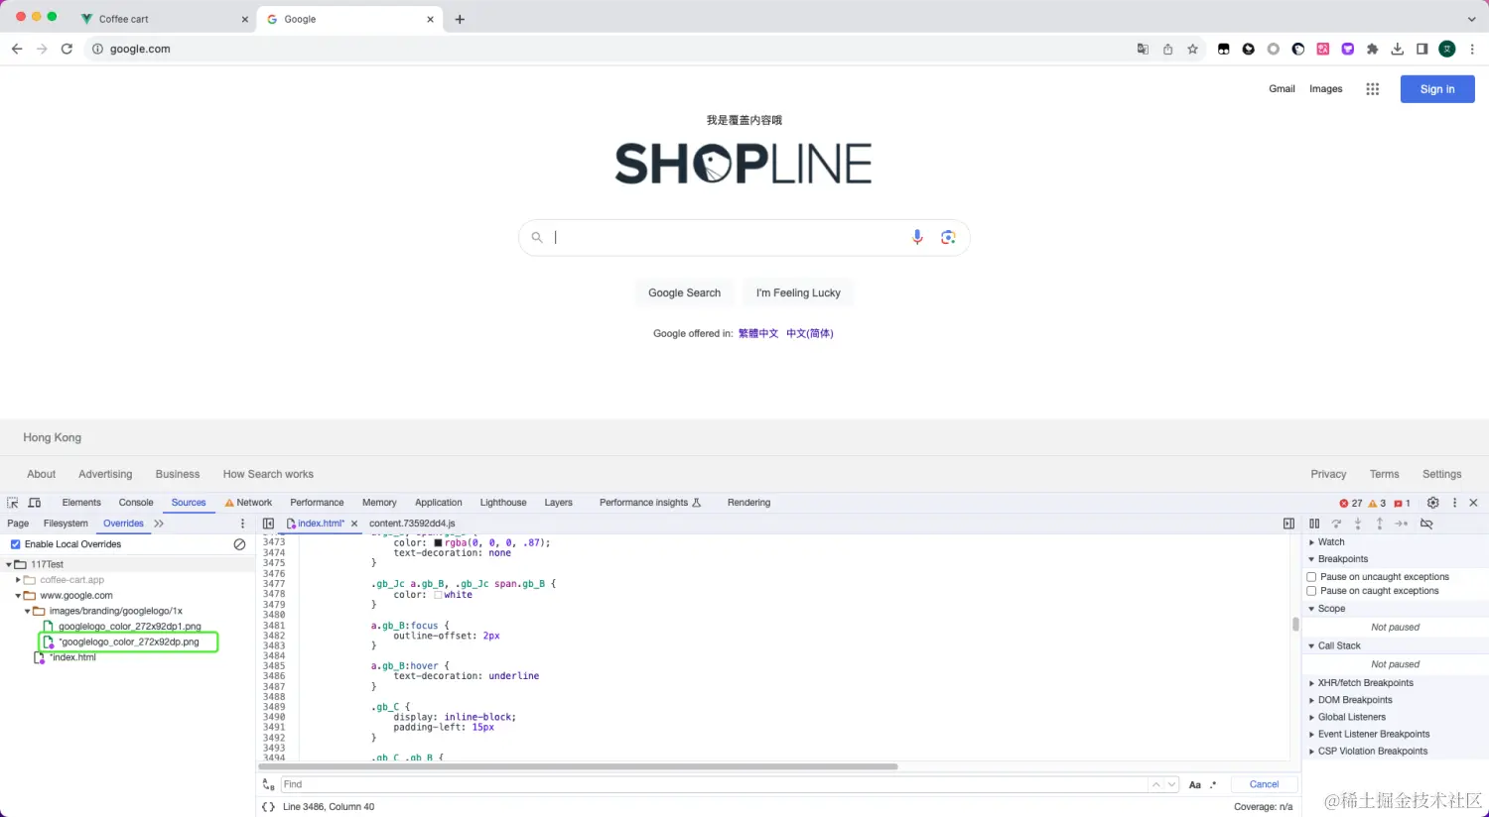1489x817 pixels.
Task: Open the Gmail link
Action: (1282, 89)
